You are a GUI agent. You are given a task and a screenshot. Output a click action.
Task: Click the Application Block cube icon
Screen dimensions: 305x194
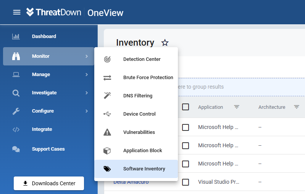[x=107, y=151]
